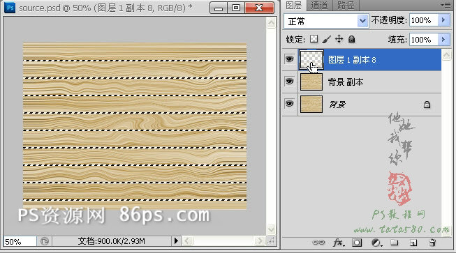Screen dimensions: 456x253
Task: Toggle lock transparent pixels
Action: (x=314, y=39)
